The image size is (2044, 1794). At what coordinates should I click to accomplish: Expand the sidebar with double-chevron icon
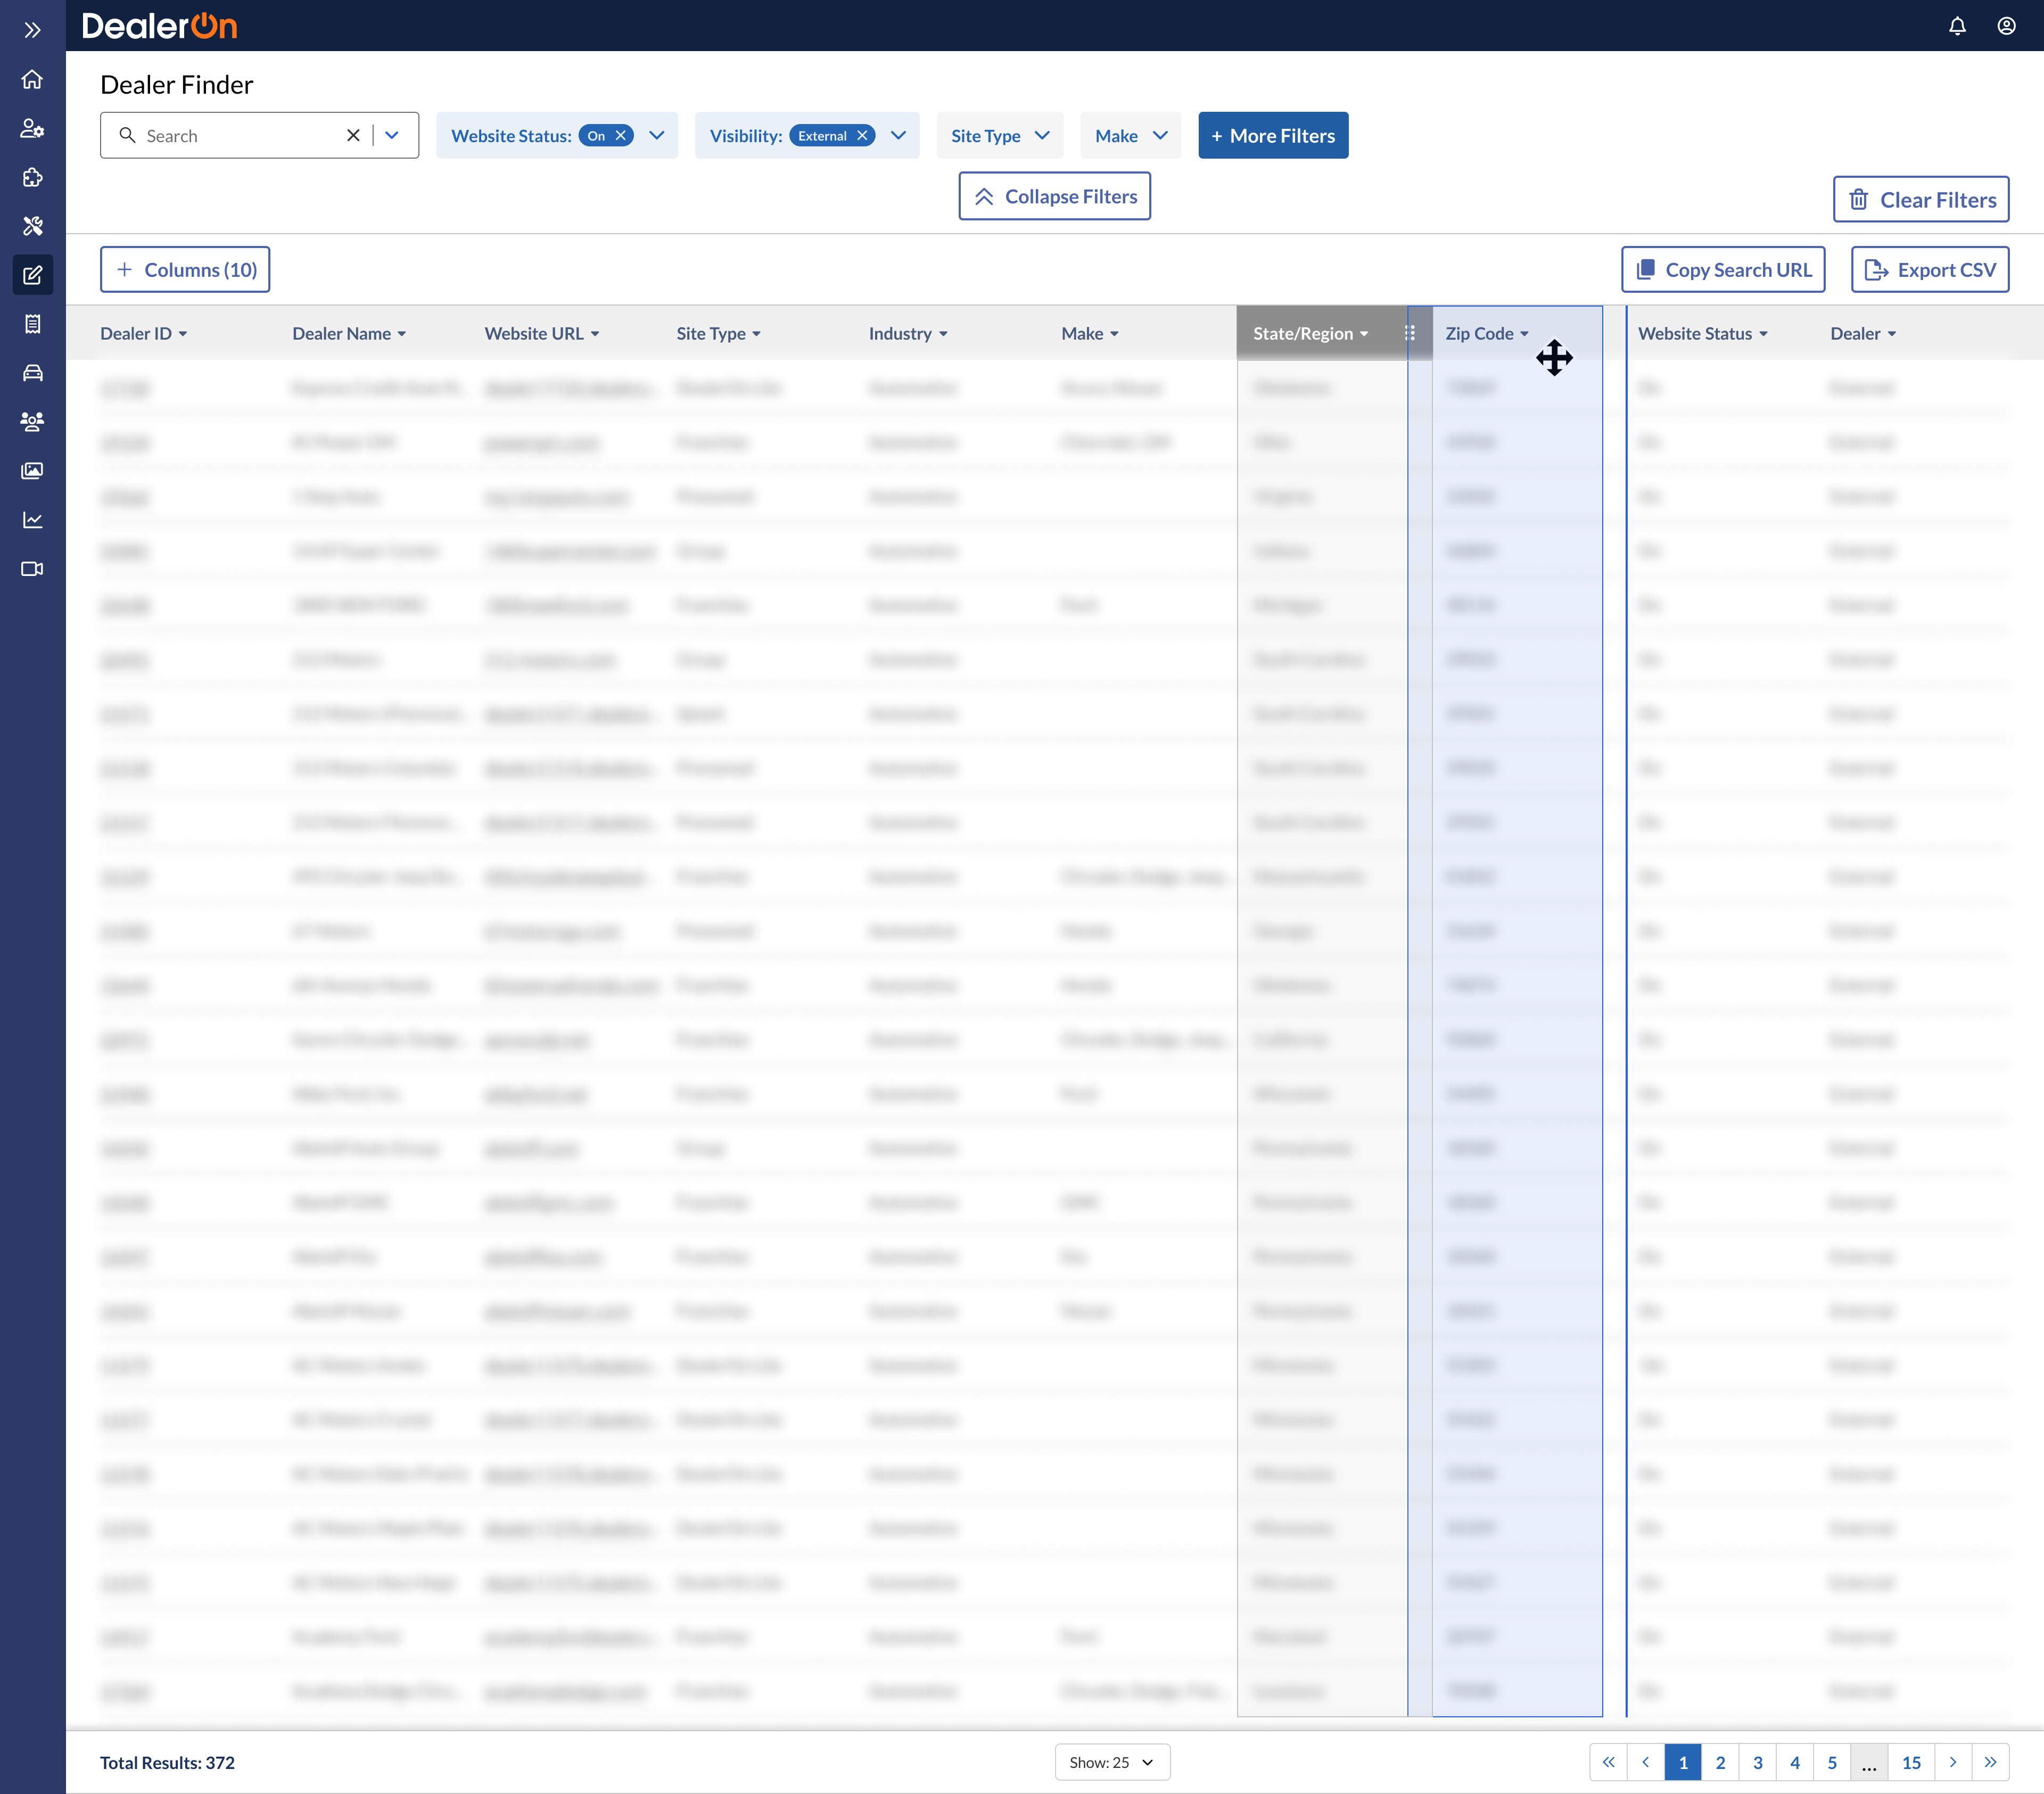click(x=32, y=30)
